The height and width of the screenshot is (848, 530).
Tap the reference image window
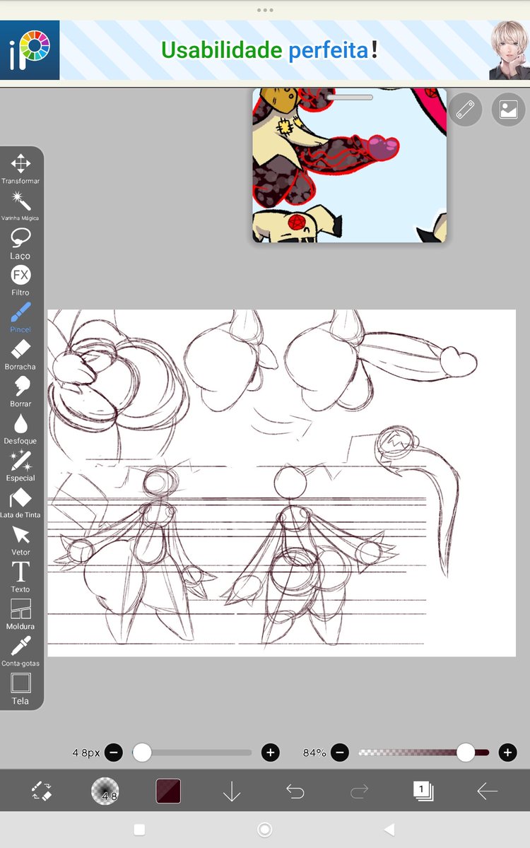point(350,165)
